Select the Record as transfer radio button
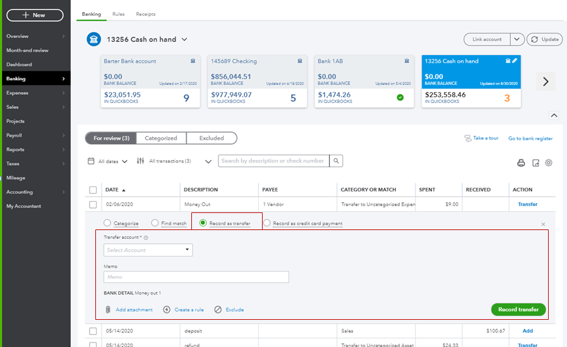The width and height of the screenshot is (567, 347). coord(203,223)
